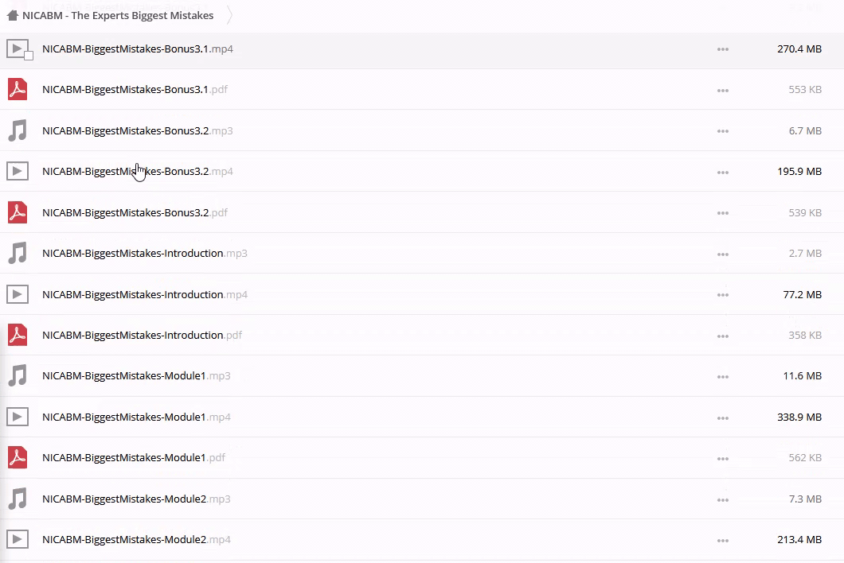Open the three-dot menu for Introduction.mp3
Viewport: 844px width, 563px height.
pyautogui.click(x=722, y=254)
